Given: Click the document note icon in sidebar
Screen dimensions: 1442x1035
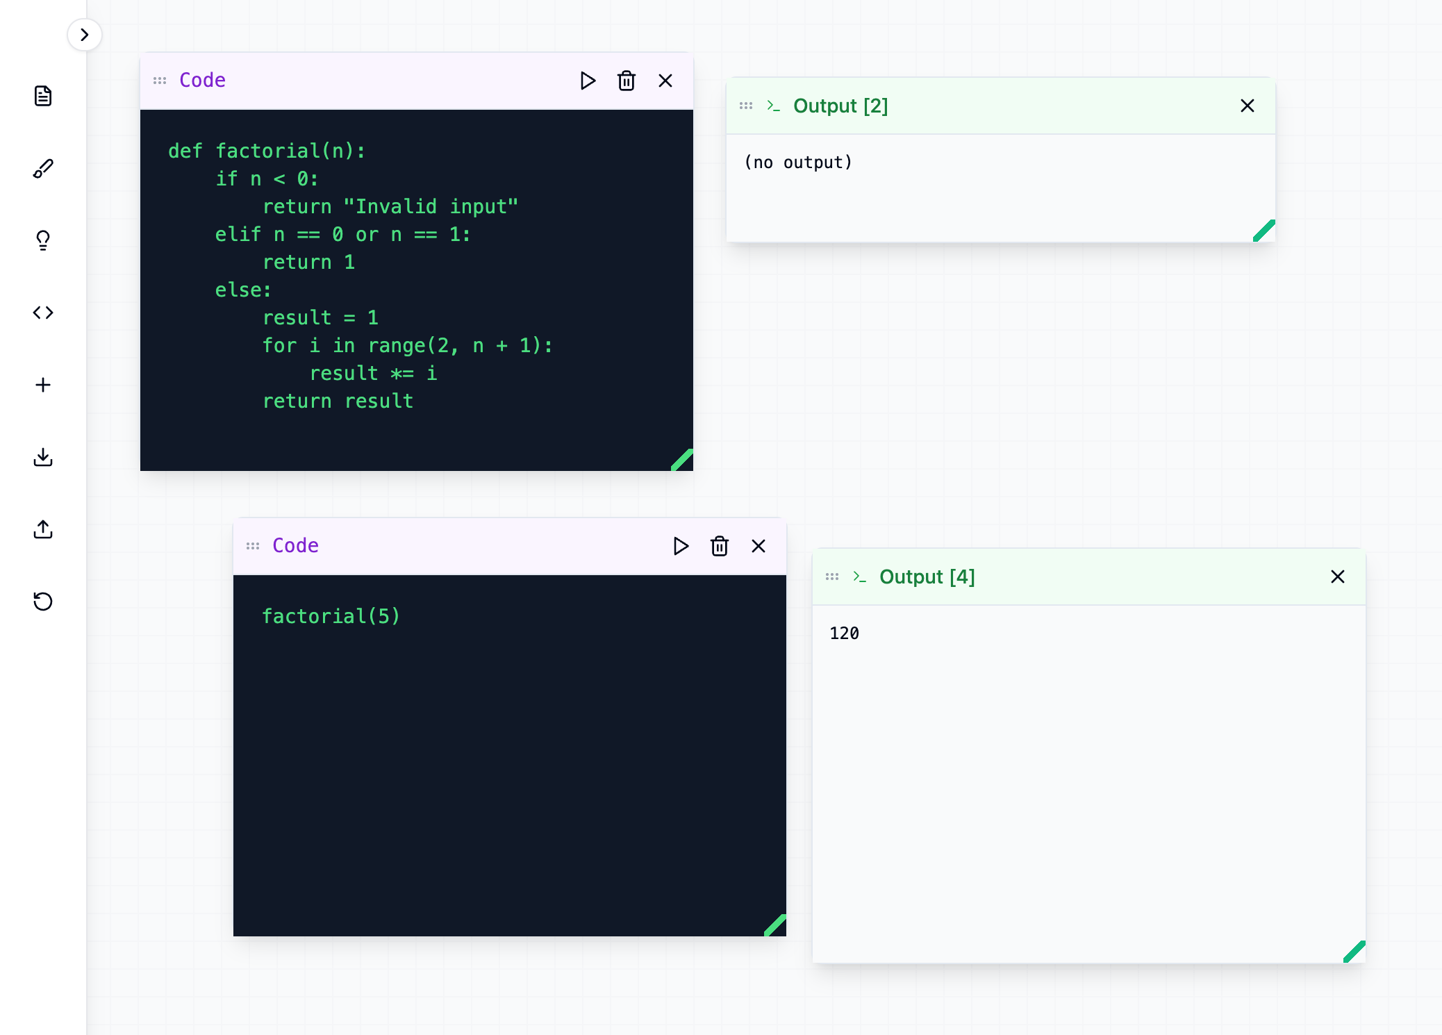Looking at the screenshot, I should pyautogui.click(x=43, y=96).
